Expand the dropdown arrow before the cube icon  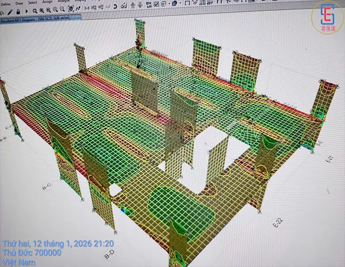click(169, 4)
